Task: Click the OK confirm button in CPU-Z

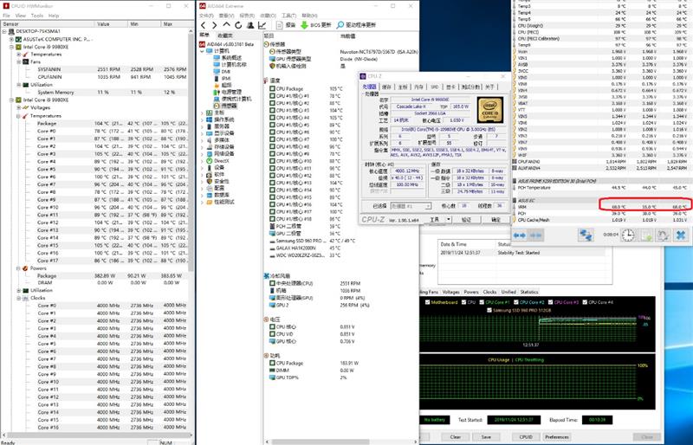Action: [495, 220]
